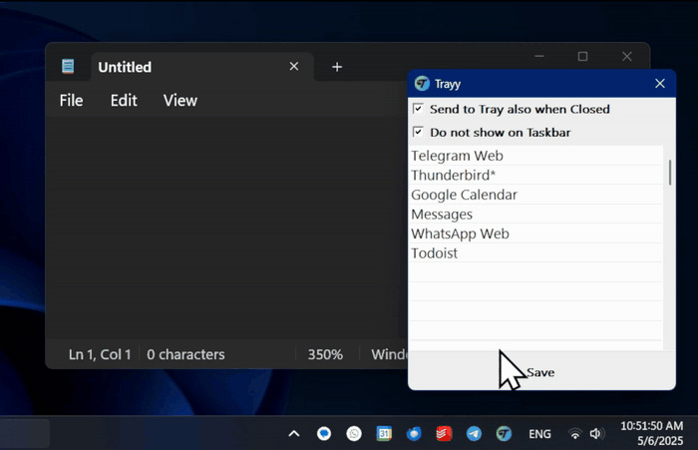Close the Trayy dialog
This screenshot has width=698, height=450.
660,84
